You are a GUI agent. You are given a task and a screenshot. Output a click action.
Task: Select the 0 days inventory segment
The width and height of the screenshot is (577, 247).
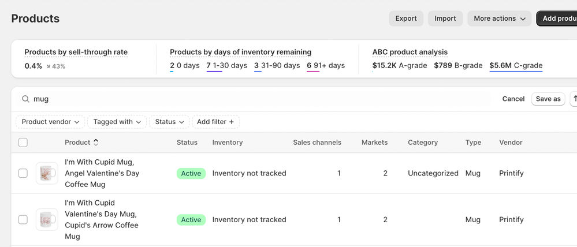click(x=185, y=66)
